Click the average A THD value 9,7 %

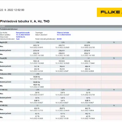(x=63, y=114)
